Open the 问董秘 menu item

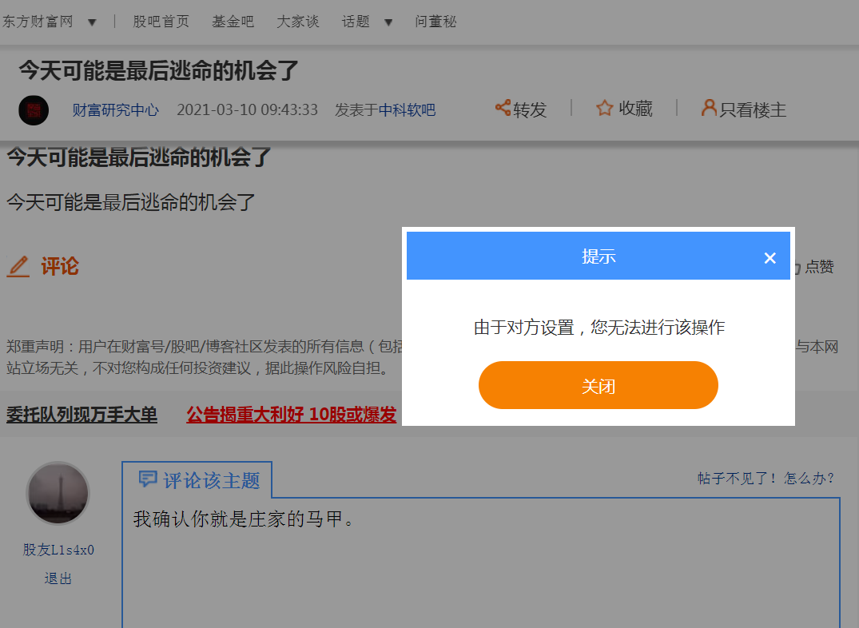click(435, 22)
